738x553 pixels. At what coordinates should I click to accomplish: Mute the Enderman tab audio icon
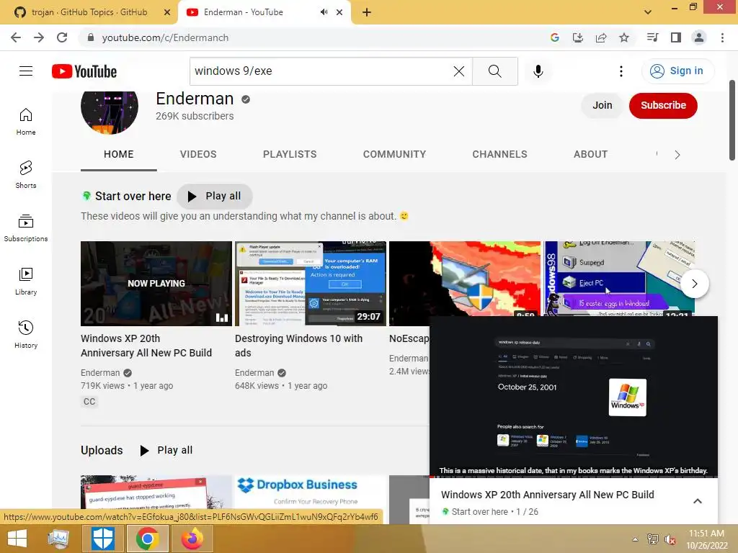(x=324, y=12)
